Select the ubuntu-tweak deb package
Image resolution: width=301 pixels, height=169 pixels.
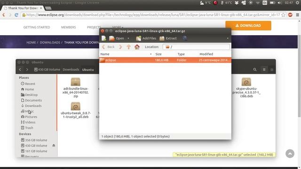pyautogui.click(x=76, y=110)
